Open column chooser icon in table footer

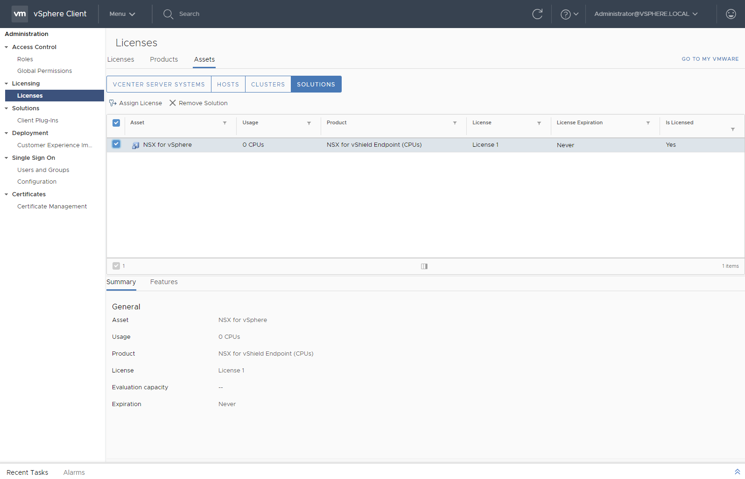coord(424,266)
